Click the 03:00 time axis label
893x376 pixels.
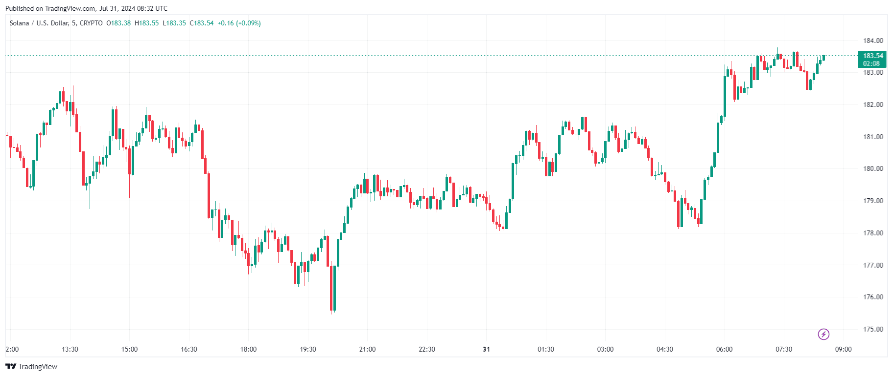pos(605,349)
